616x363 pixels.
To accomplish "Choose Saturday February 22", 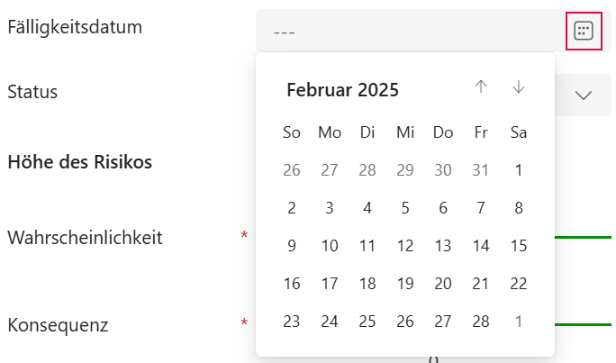I will tap(519, 284).
